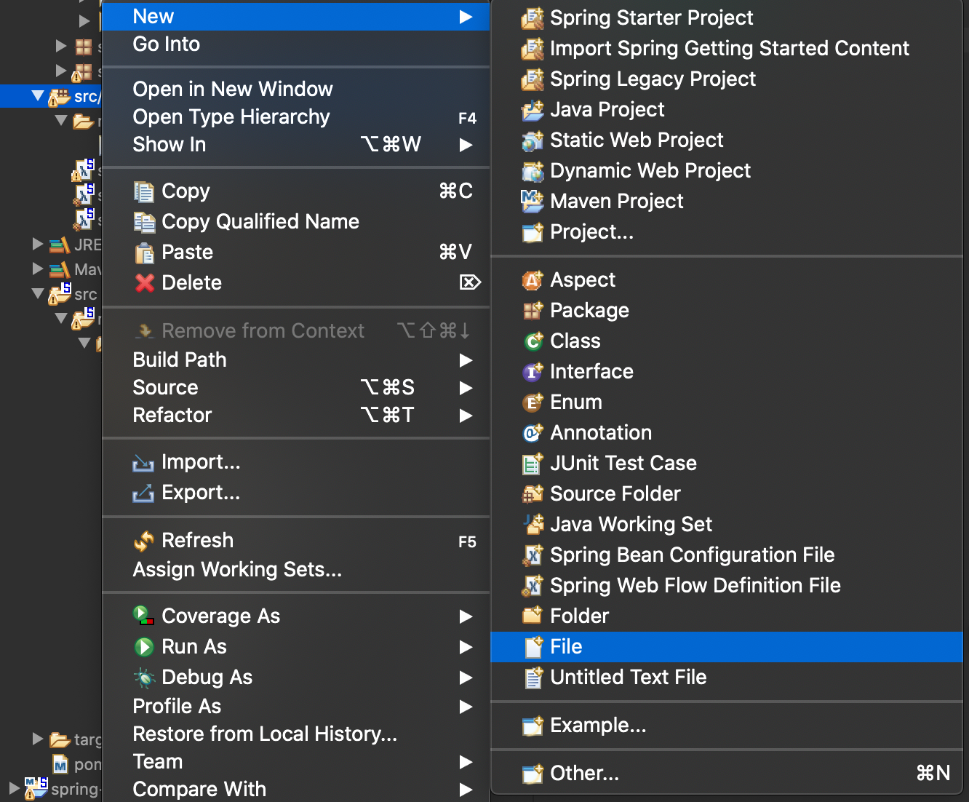Open the Team submenu arrow
The height and width of the screenshot is (802, 969).
tap(466, 762)
